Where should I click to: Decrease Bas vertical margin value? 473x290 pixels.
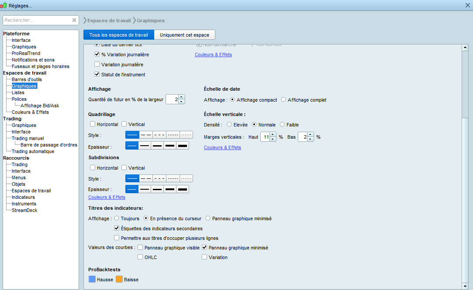310,139
